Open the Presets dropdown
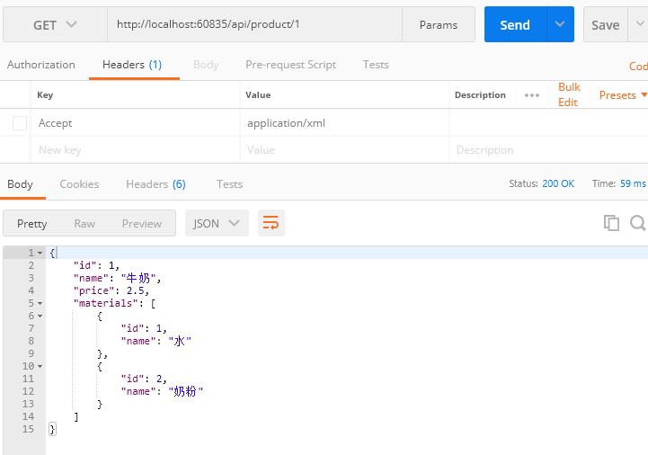Image resolution: width=648 pixels, height=455 pixels. tap(622, 95)
